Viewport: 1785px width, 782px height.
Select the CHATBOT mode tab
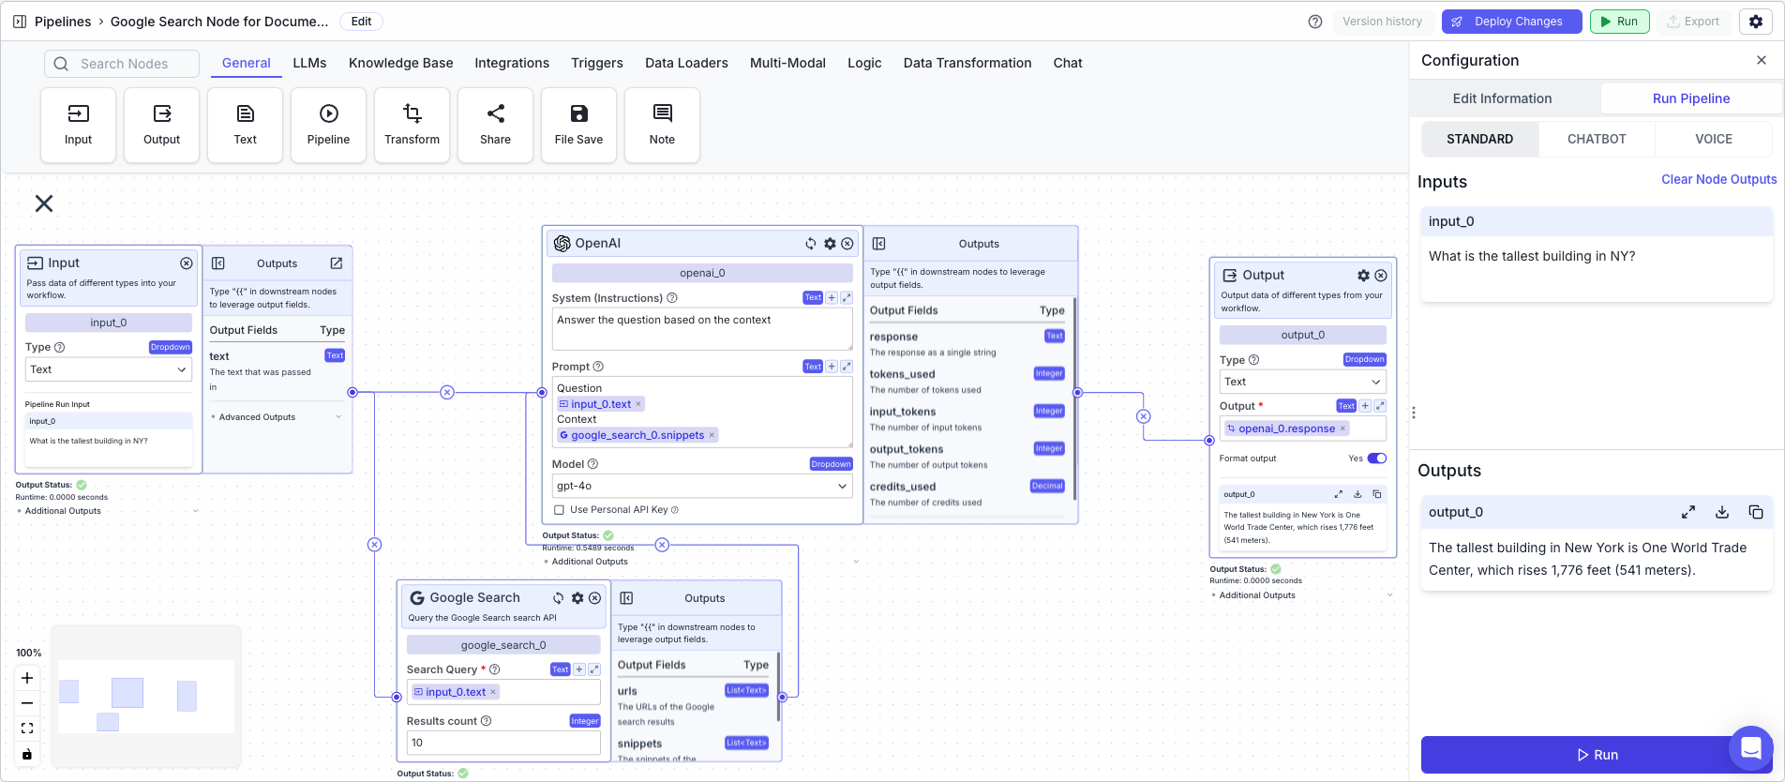[1597, 139]
